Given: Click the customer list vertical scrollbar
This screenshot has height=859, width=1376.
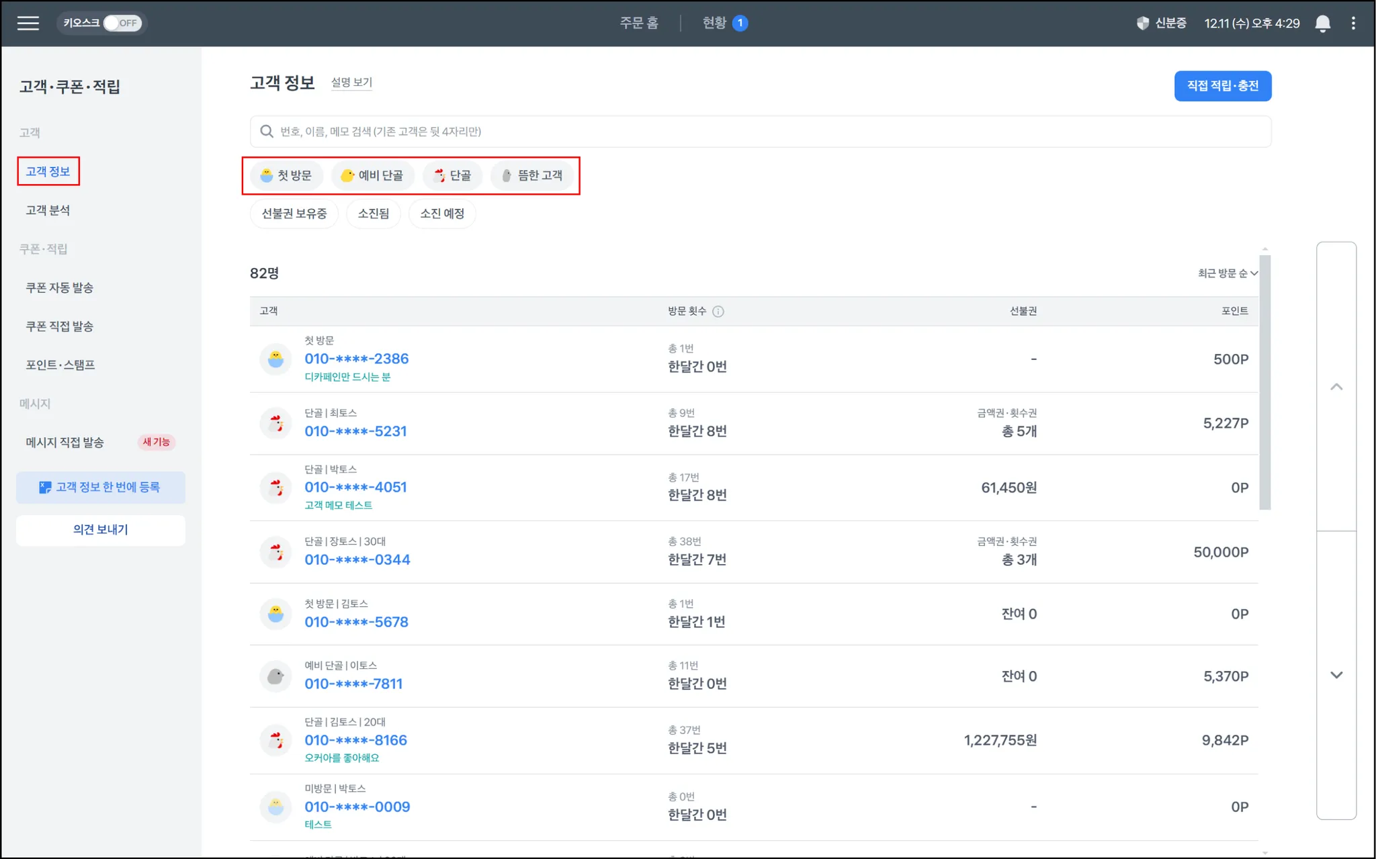Looking at the screenshot, I should pos(1264,383).
